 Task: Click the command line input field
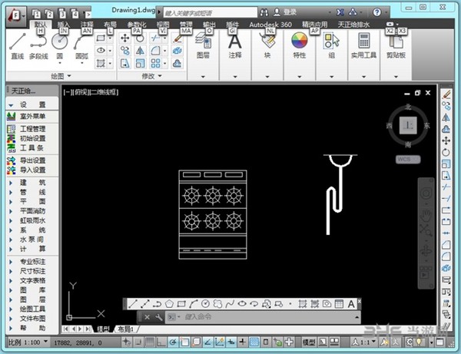click(230, 316)
